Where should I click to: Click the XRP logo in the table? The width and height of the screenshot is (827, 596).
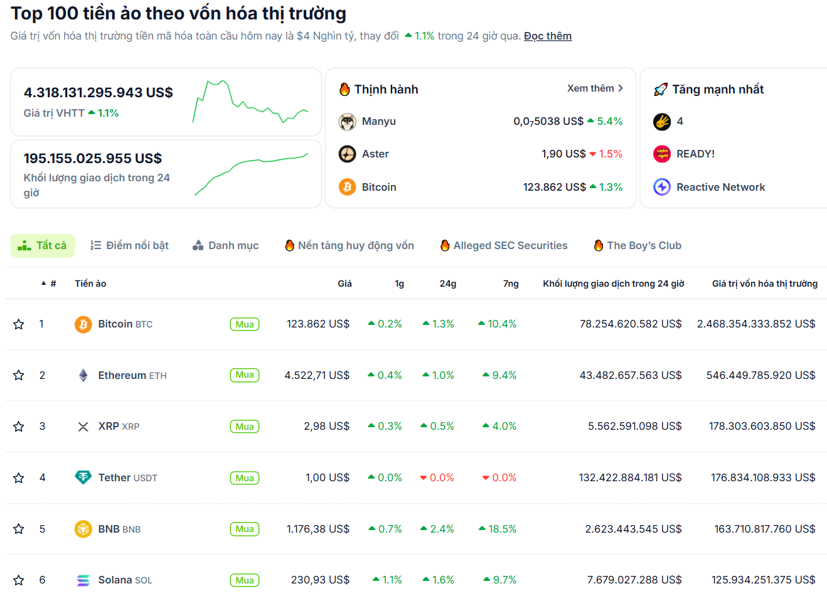click(83, 426)
